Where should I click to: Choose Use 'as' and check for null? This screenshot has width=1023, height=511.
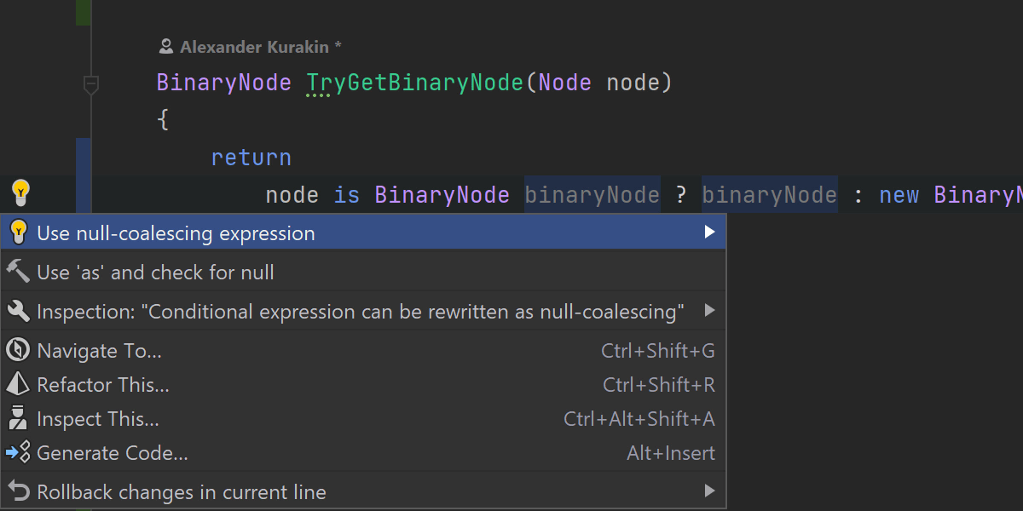(x=155, y=273)
